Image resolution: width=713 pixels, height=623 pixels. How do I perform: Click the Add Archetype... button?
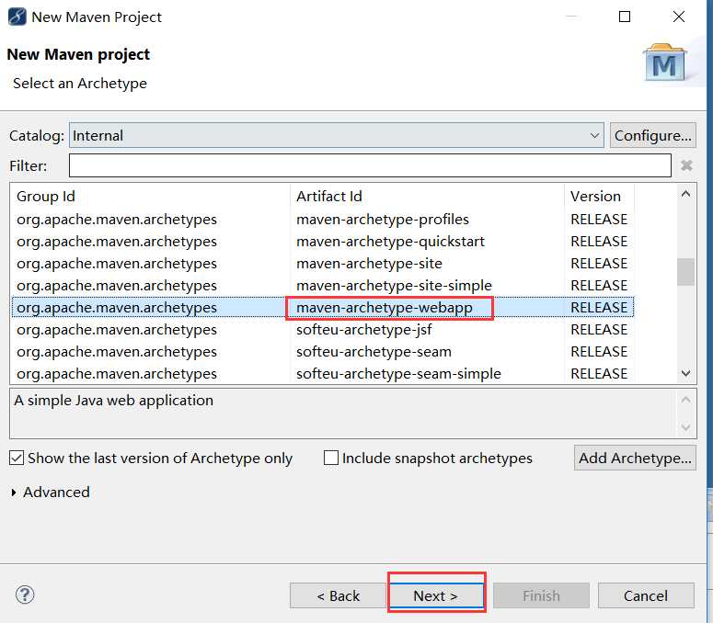click(x=635, y=458)
